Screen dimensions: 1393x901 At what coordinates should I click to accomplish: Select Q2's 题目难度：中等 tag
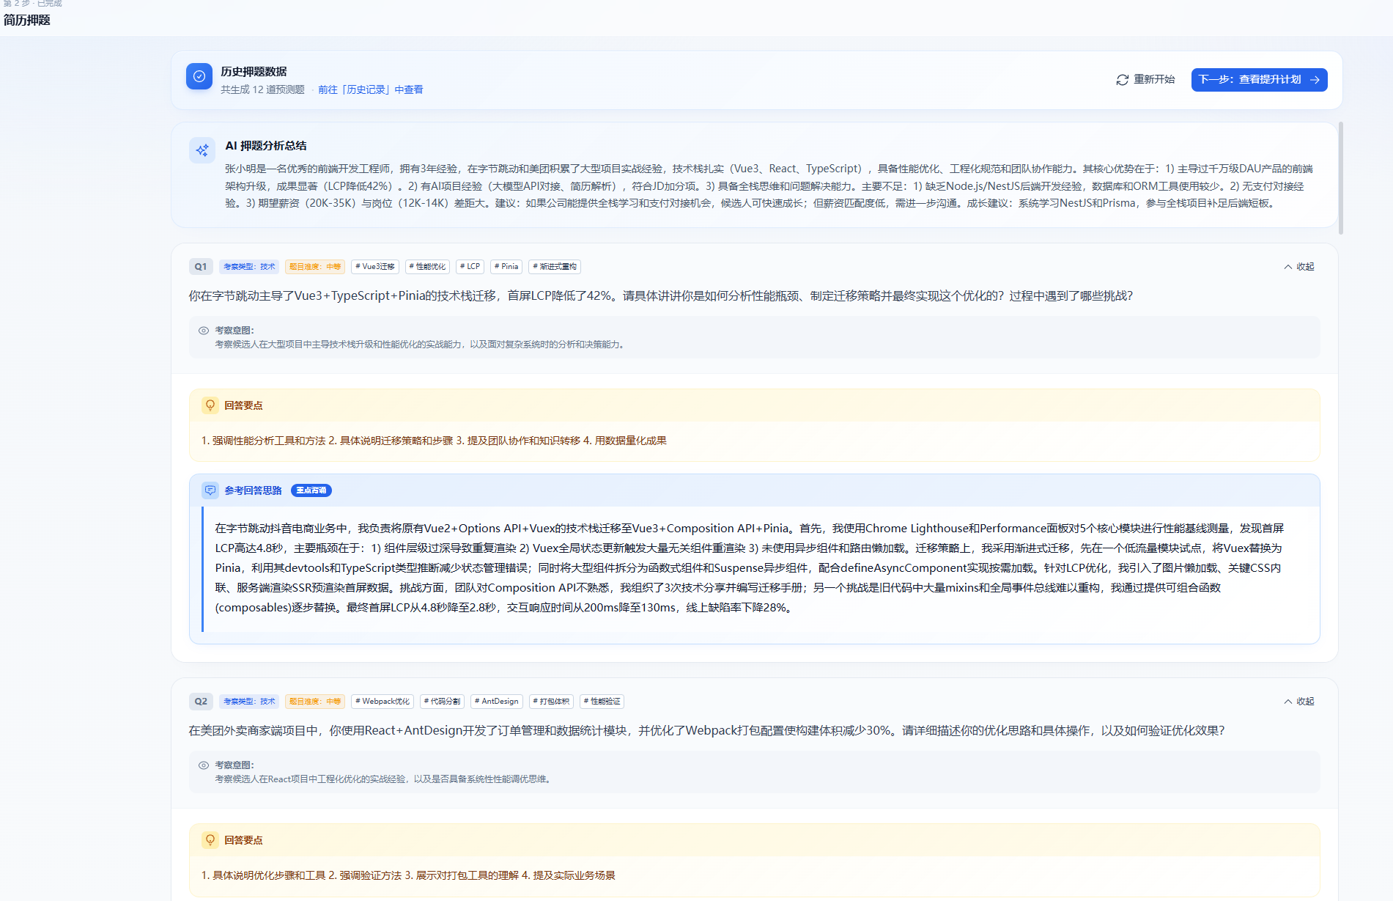[315, 702]
